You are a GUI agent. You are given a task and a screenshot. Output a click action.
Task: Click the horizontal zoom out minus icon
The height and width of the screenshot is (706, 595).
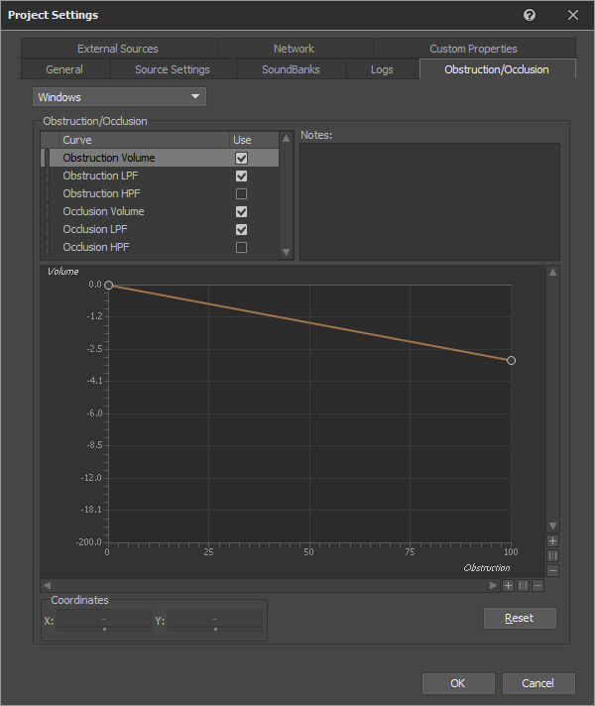537,586
